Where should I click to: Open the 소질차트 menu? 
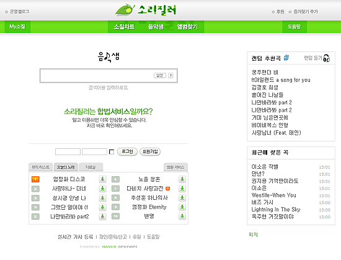point(125,27)
